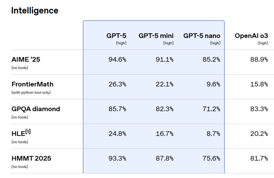Click the HLE row label
Viewport: 274px width, 178px height.
[x=18, y=133]
